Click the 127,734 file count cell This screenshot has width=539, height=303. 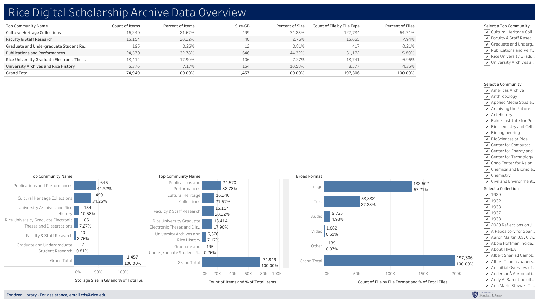point(352,33)
